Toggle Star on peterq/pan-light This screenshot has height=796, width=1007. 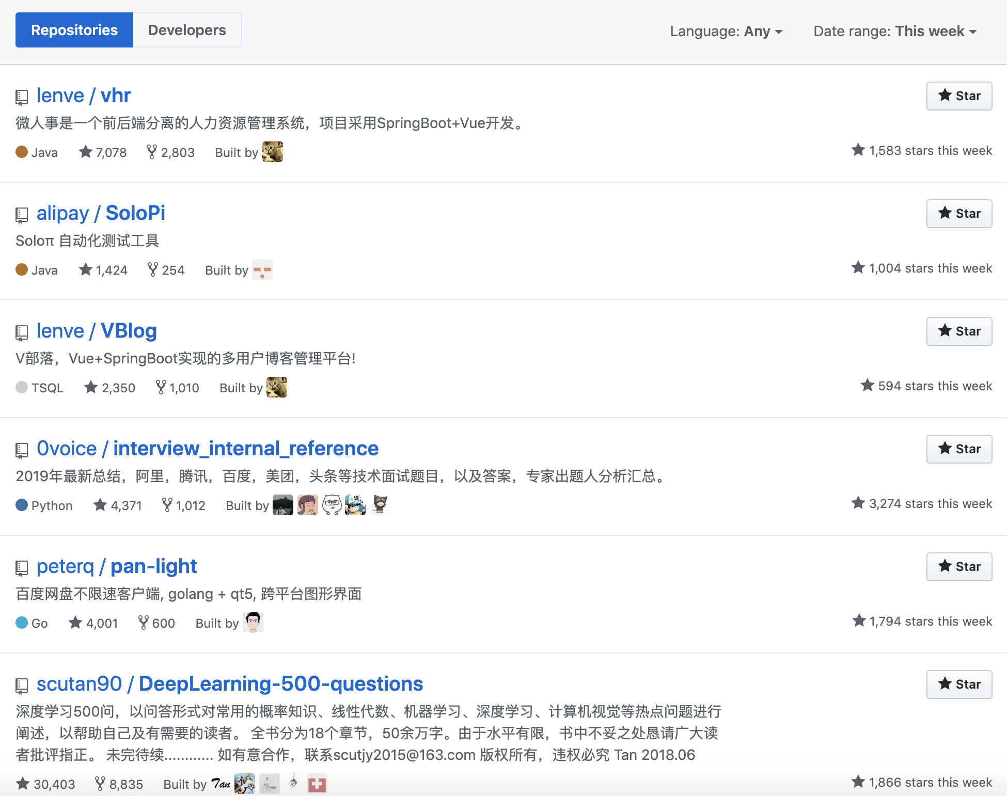pyautogui.click(x=958, y=567)
